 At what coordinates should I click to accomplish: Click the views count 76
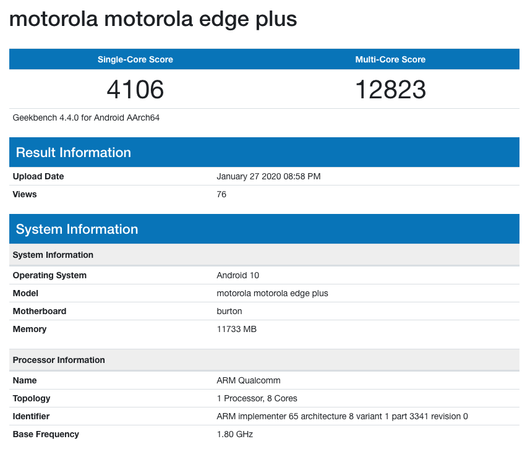[x=221, y=194]
